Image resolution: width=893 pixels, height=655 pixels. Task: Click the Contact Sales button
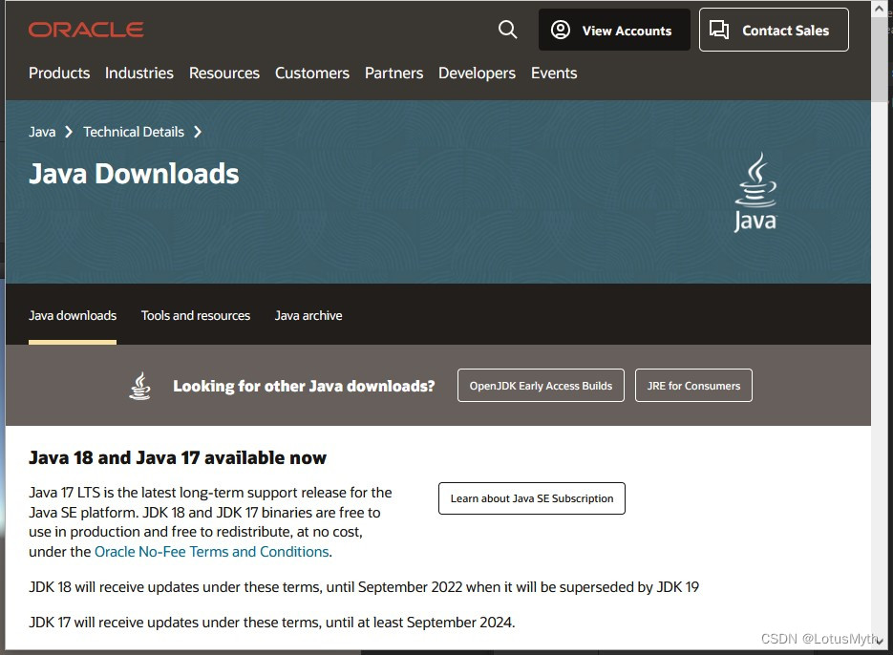click(x=774, y=30)
